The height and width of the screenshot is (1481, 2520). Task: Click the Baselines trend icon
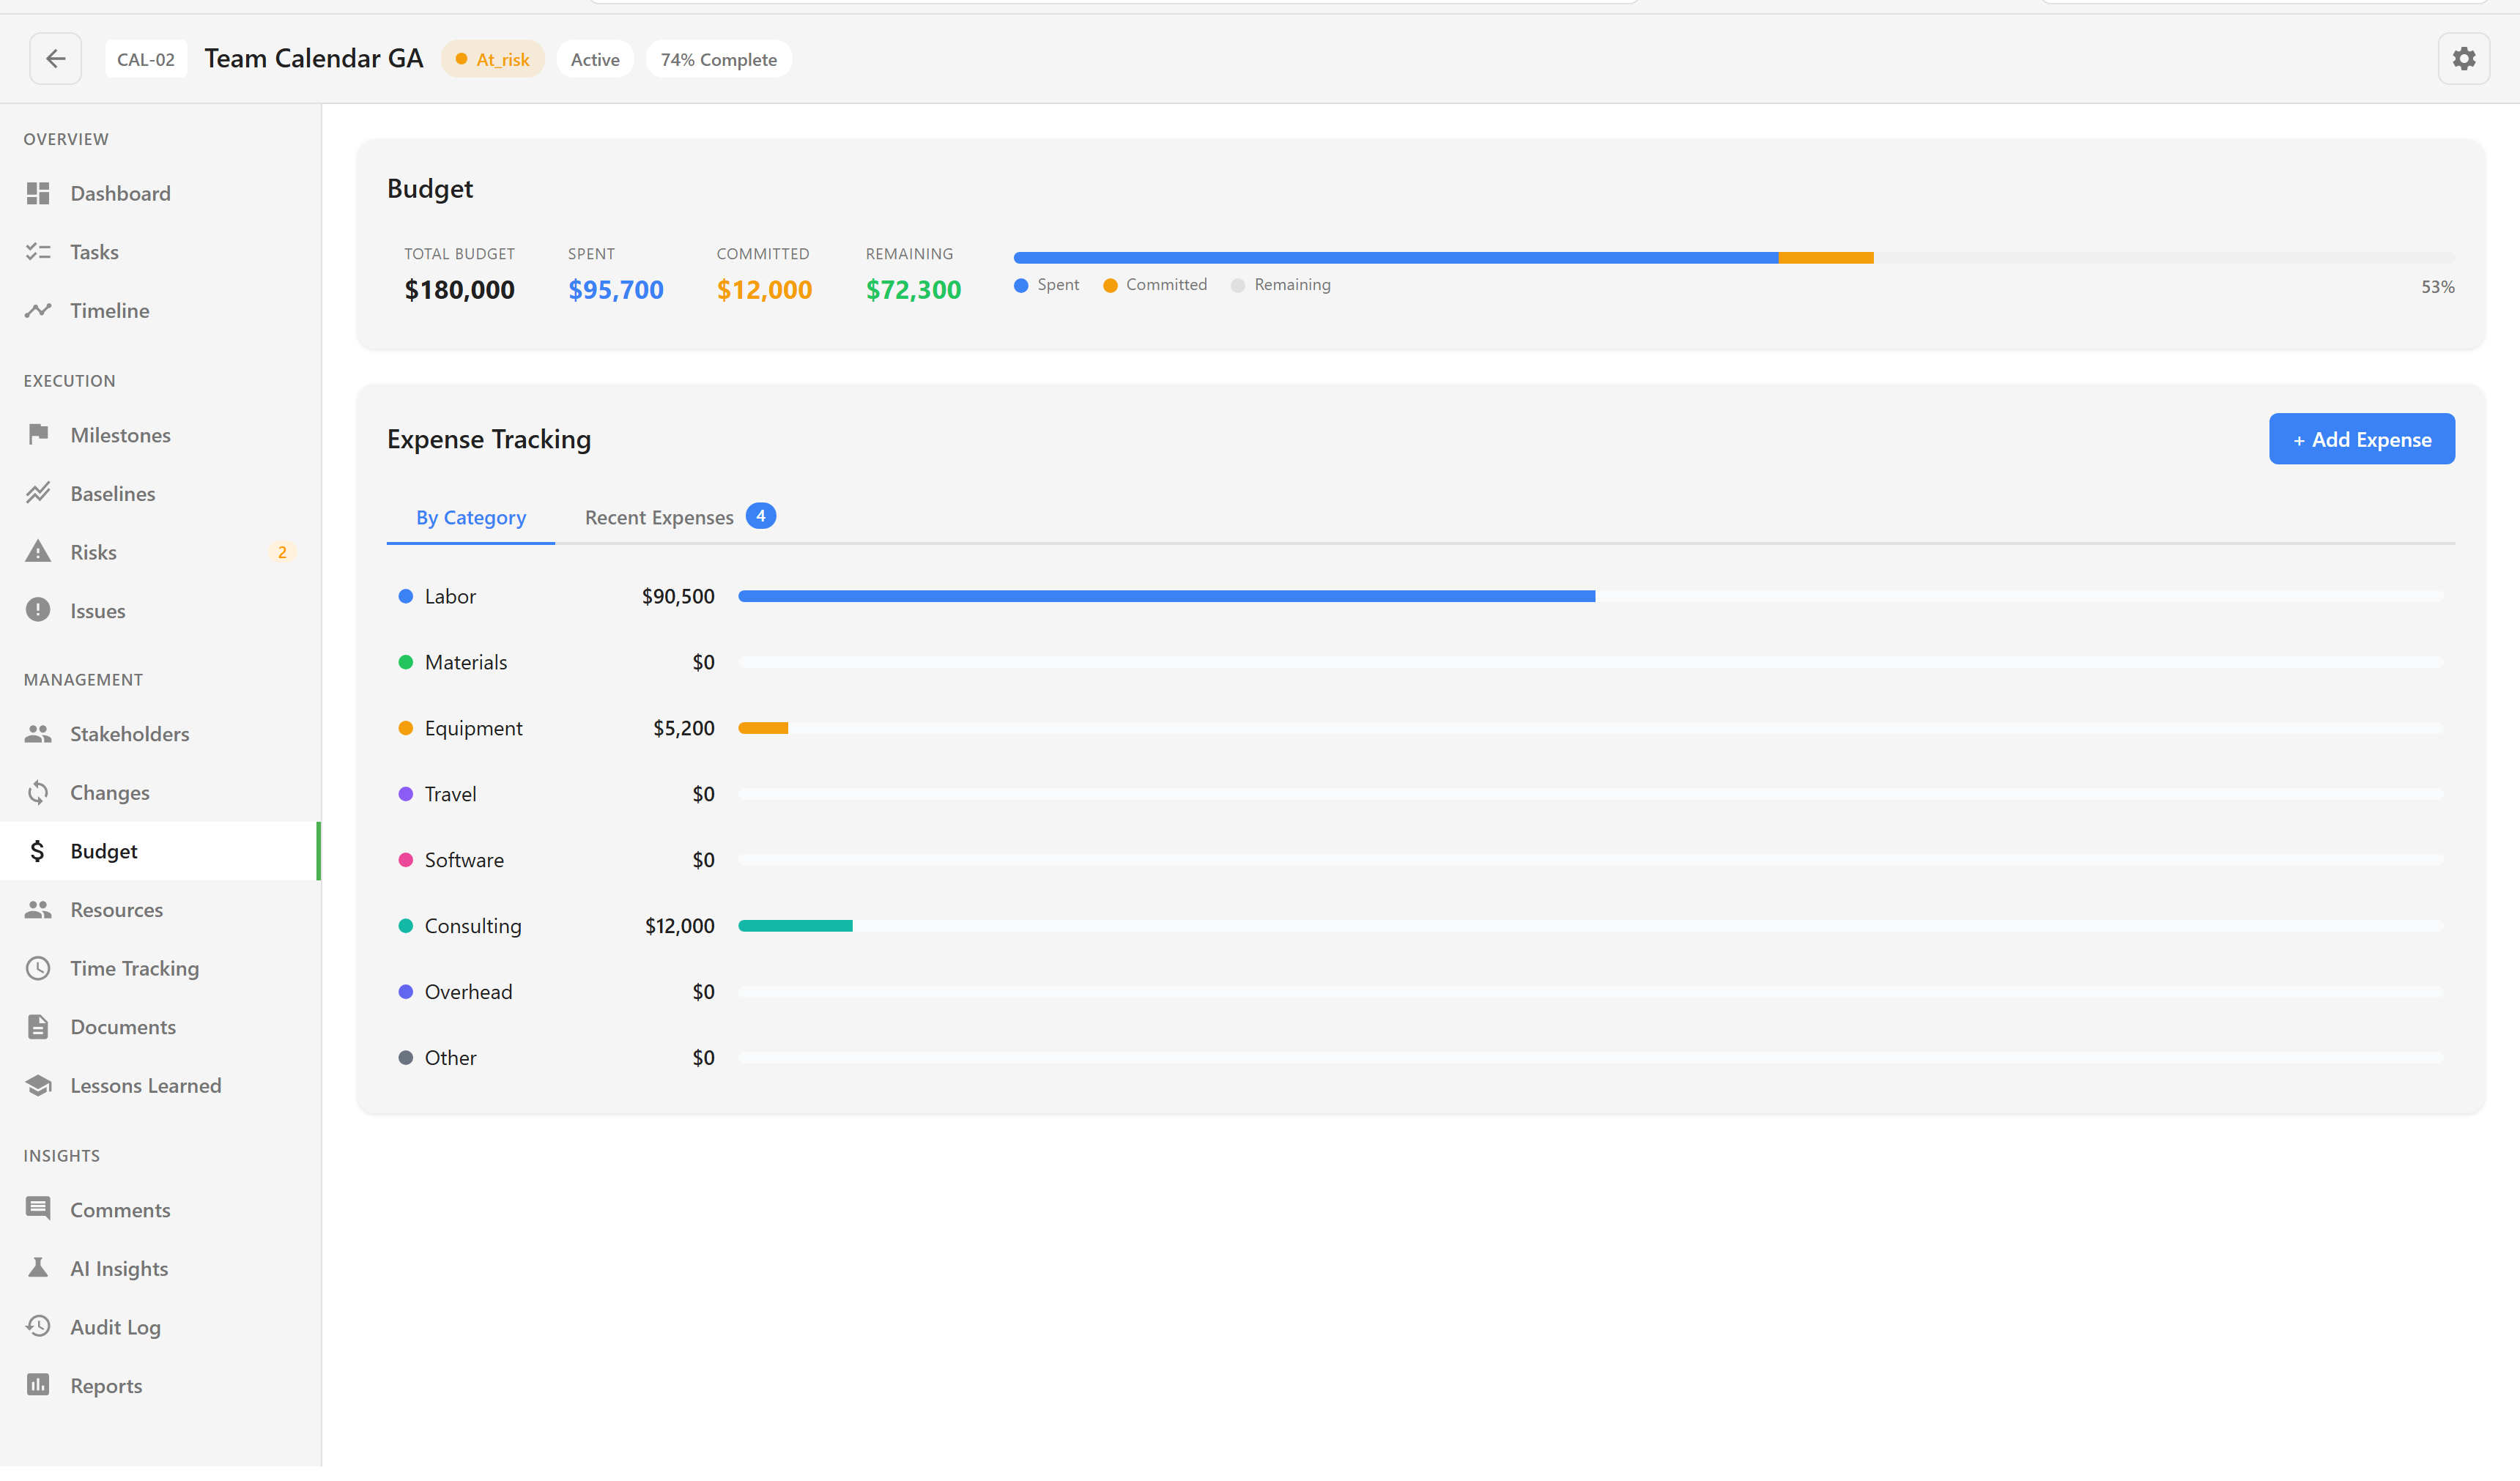pos(38,494)
